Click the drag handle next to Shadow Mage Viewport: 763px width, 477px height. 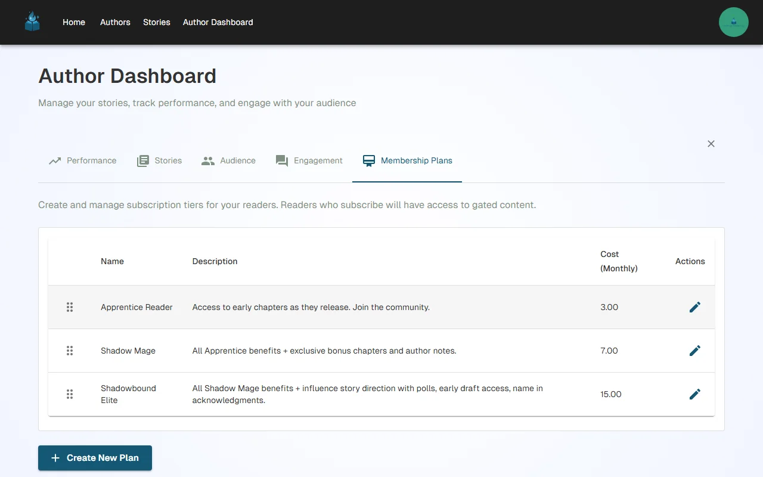click(70, 351)
